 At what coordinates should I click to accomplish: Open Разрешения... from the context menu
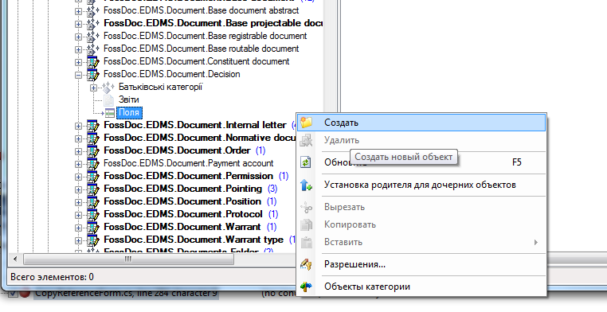(x=421, y=264)
